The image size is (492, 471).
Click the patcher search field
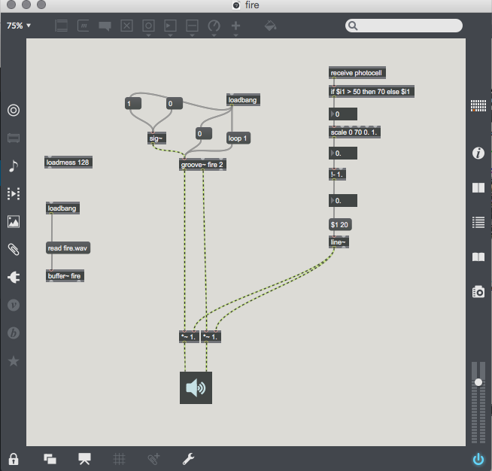(404, 26)
